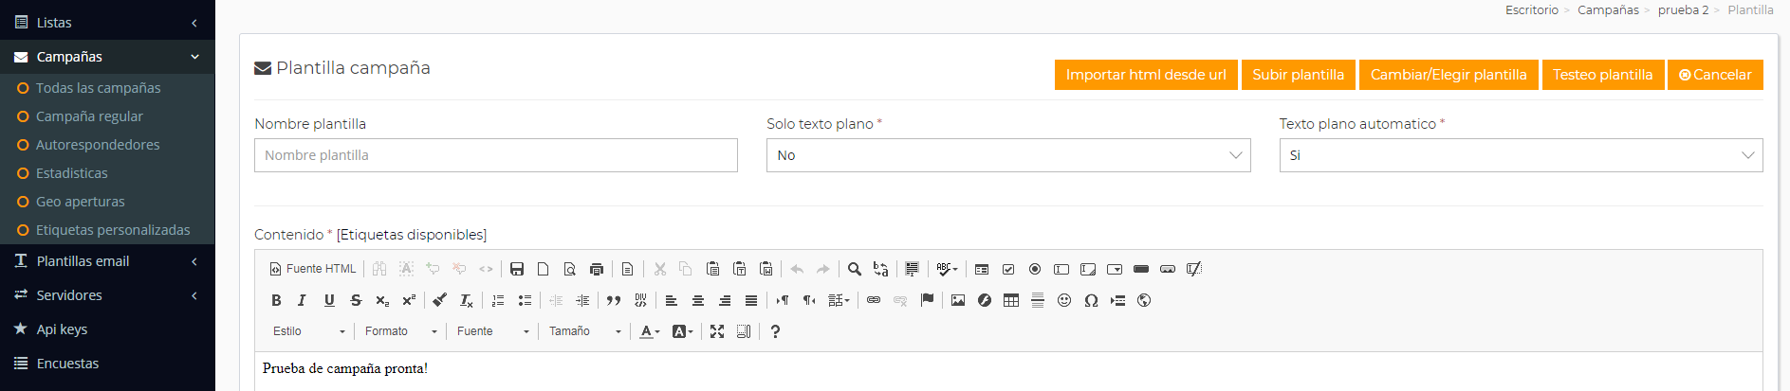1790x391 pixels.
Task: Expand Plantillas email sidebar menu
Action: (107, 261)
